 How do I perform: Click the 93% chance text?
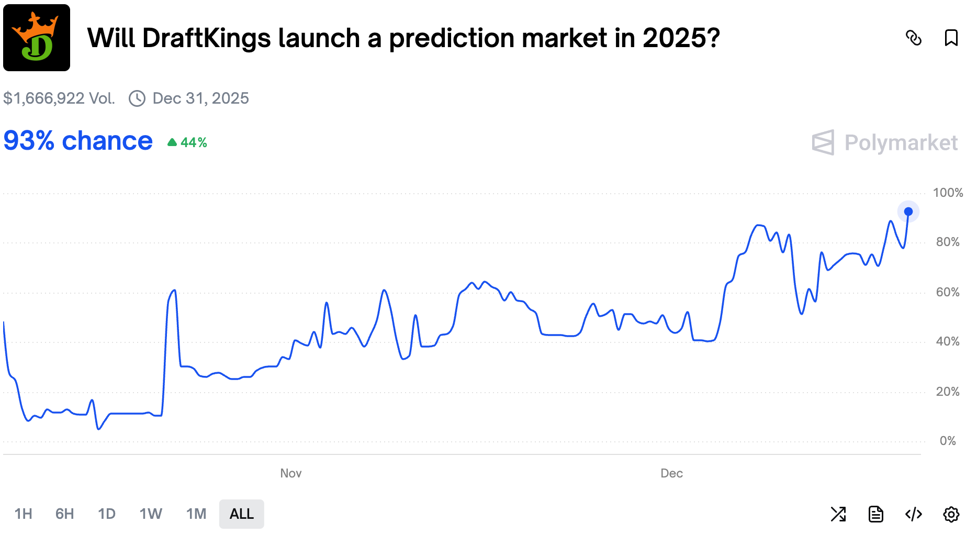click(78, 141)
